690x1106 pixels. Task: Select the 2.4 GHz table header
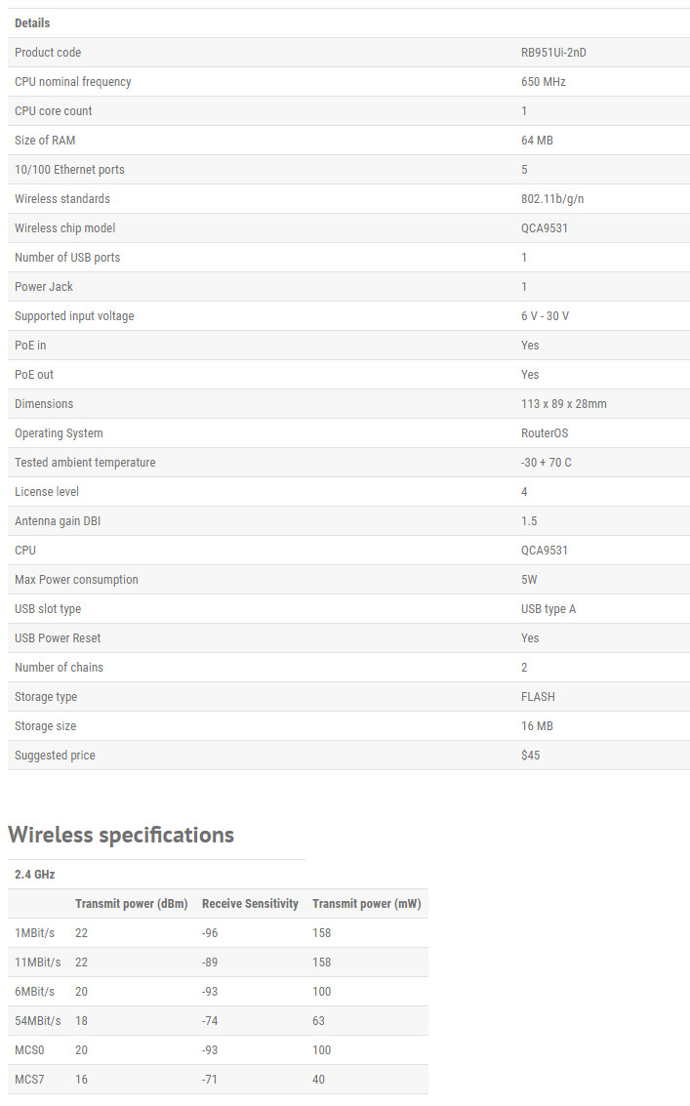tap(34, 875)
